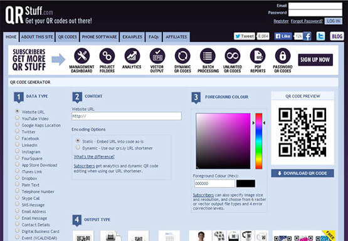Click the Twitter bird icon in header
Viewport: 348px width, 241px height.
click(x=320, y=36)
